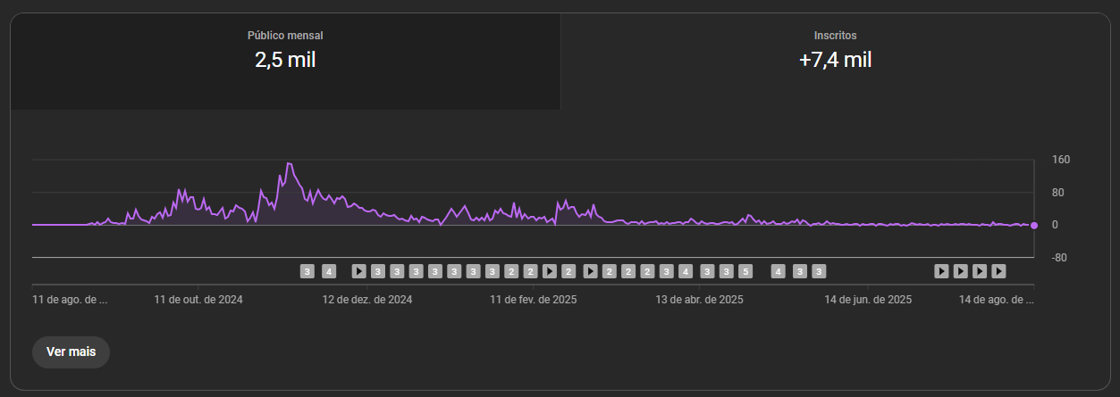Open the 4 marker beside the leftmost 3

329,271
